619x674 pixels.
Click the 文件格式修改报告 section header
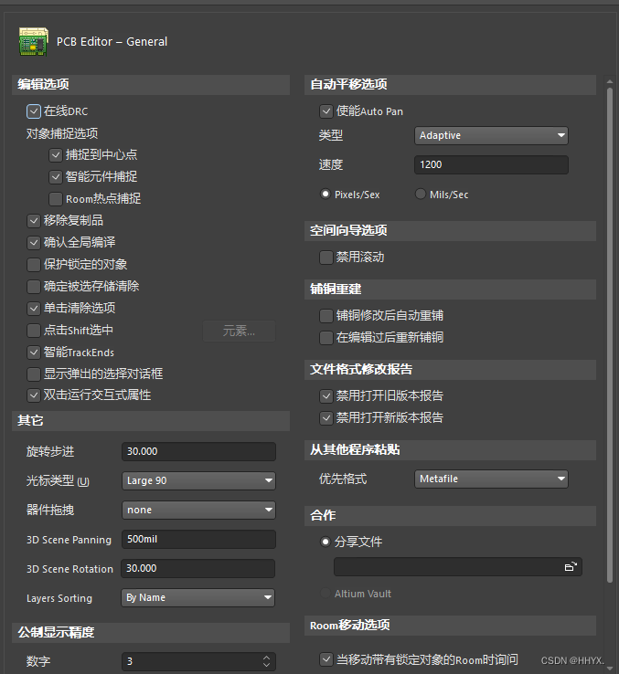[x=450, y=370]
